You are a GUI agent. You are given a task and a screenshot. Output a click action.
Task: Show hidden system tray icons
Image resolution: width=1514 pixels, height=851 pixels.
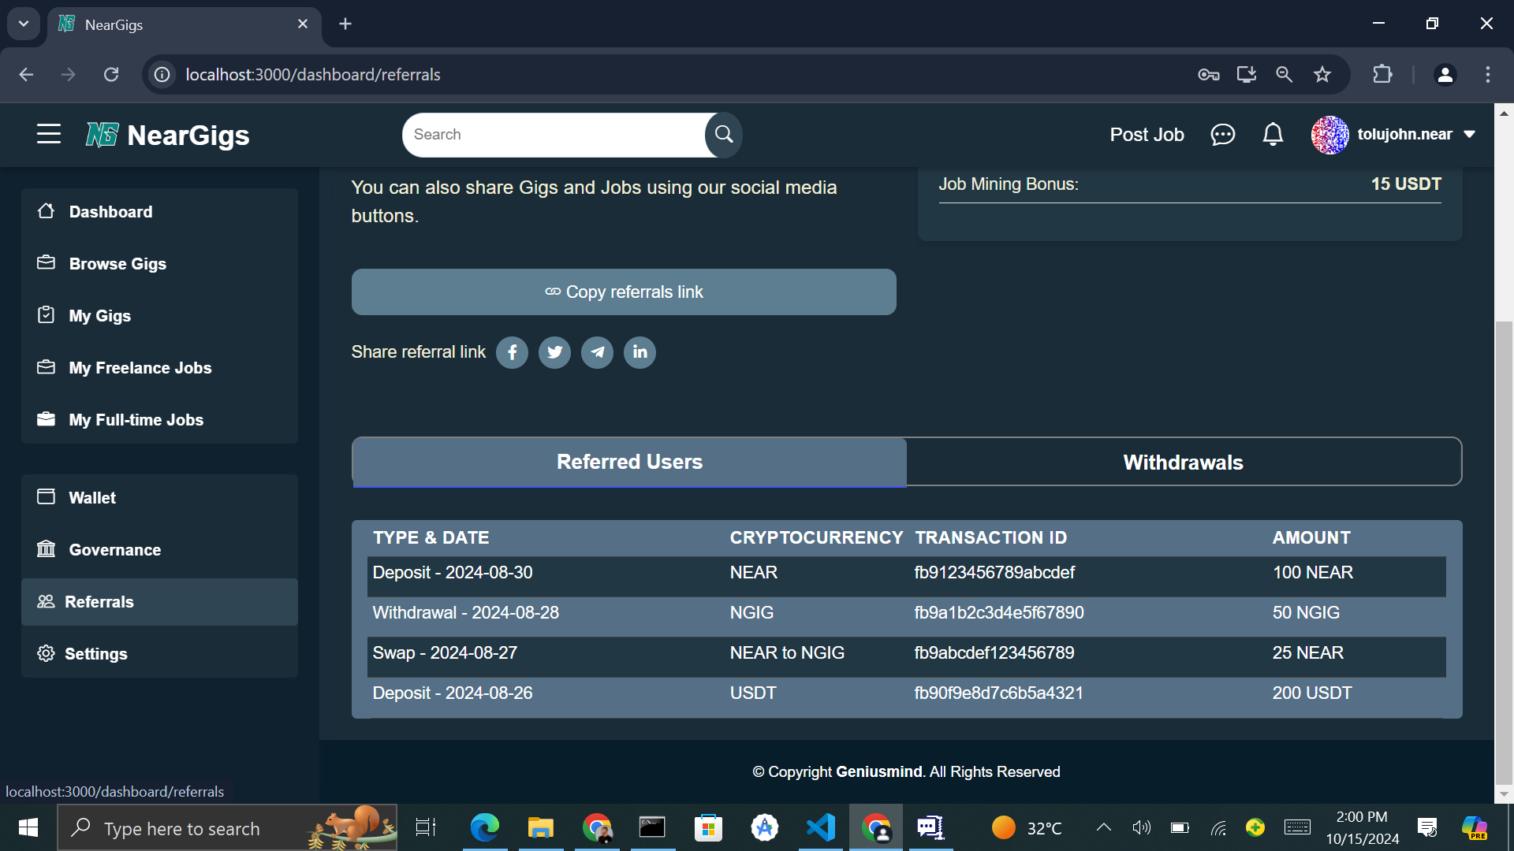pos(1104,827)
